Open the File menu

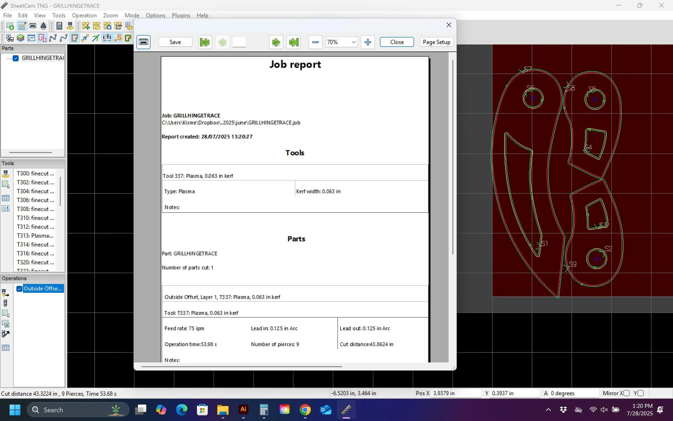point(7,15)
